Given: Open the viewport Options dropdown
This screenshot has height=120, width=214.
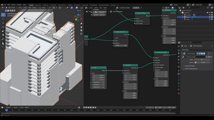Looking at the screenshot, I should click(x=80, y=11).
